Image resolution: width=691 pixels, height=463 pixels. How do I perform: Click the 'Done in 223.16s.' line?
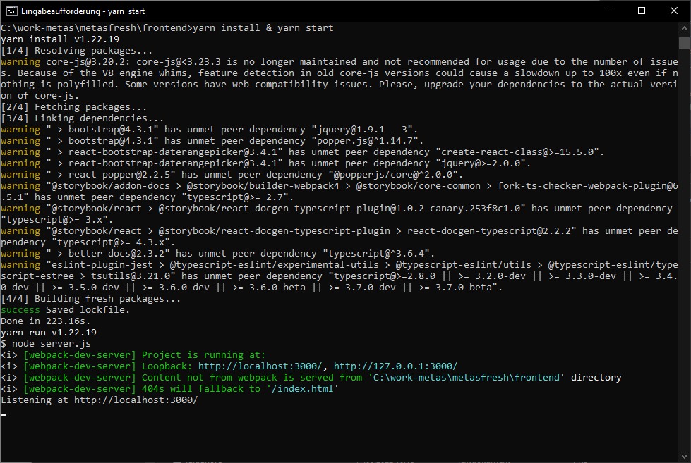[x=45, y=321]
